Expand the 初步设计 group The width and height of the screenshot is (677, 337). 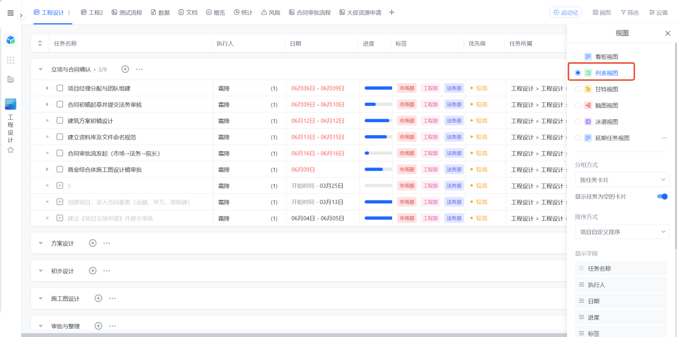pos(41,271)
